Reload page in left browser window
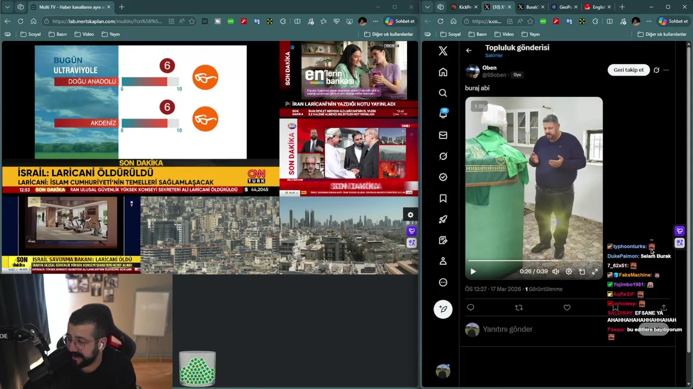Screen dimensions: 693x389 [21, 21]
